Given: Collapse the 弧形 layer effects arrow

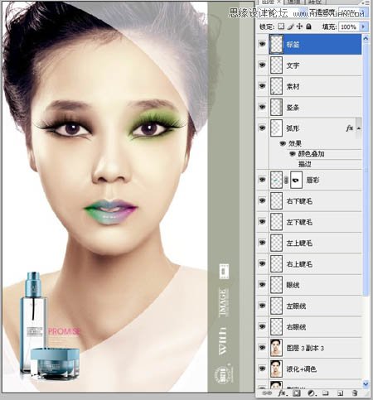Looking at the screenshot, I should [359, 128].
